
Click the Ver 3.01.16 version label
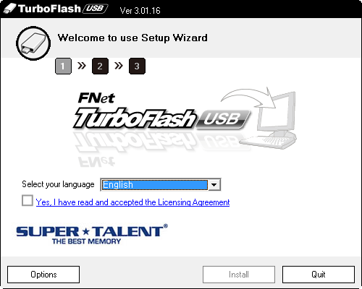tap(140, 11)
